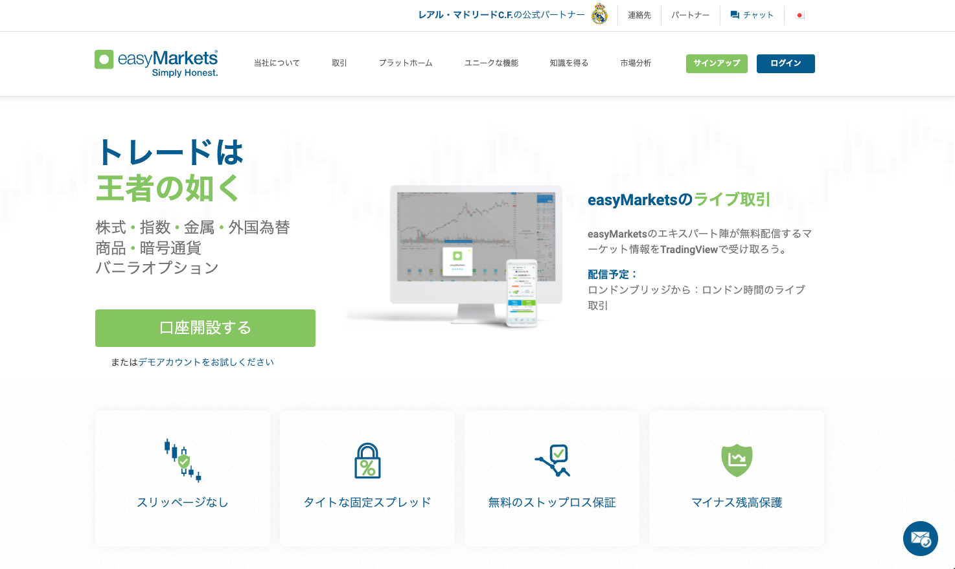Open the floating mail contact button
The width and height of the screenshot is (955, 569).
click(x=920, y=538)
